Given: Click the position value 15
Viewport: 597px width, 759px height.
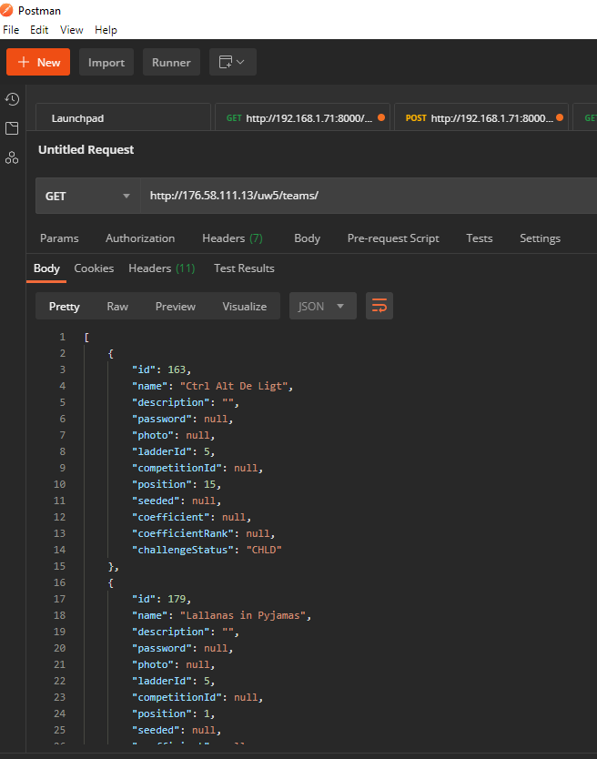Looking at the screenshot, I should 209,484.
